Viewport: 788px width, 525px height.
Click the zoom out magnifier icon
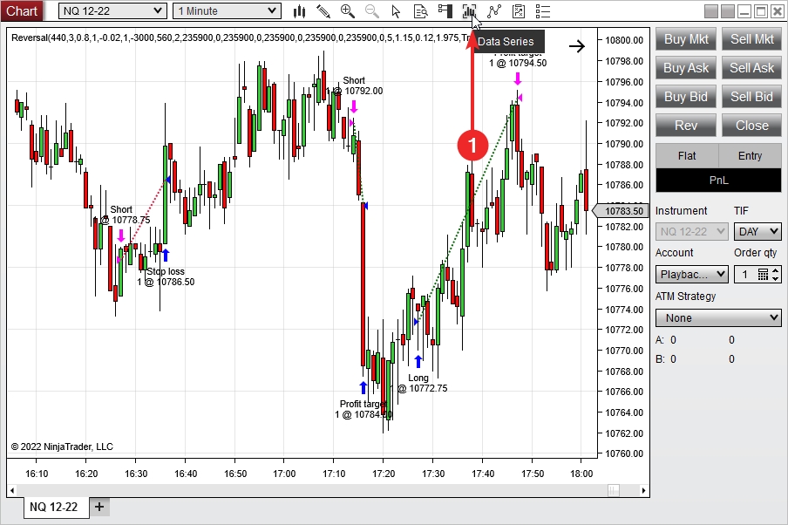pyautogui.click(x=372, y=11)
